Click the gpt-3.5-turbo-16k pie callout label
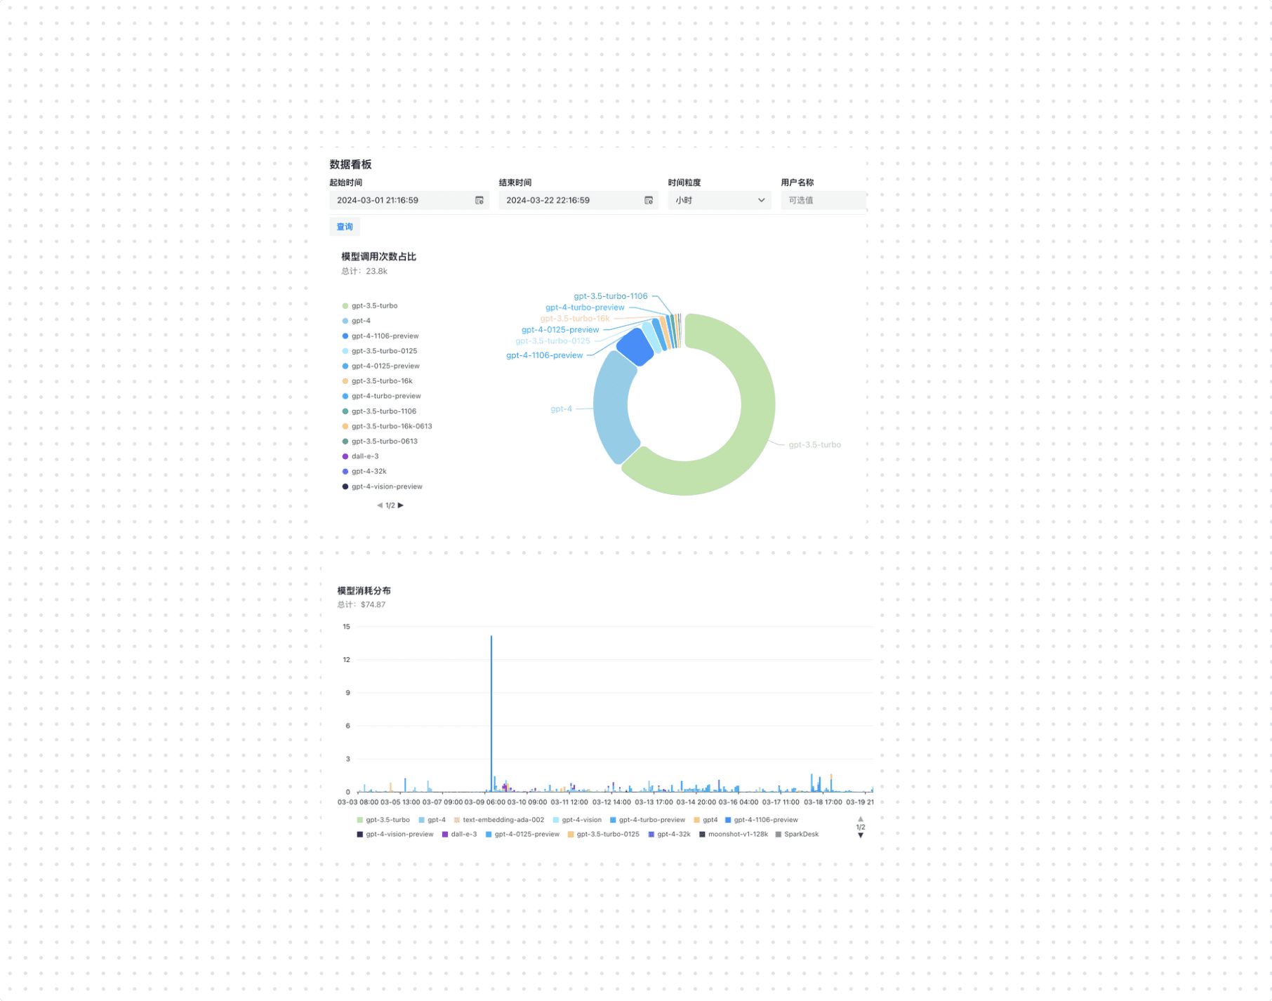Image resolution: width=1272 pixels, height=1001 pixels. coord(575,319)
